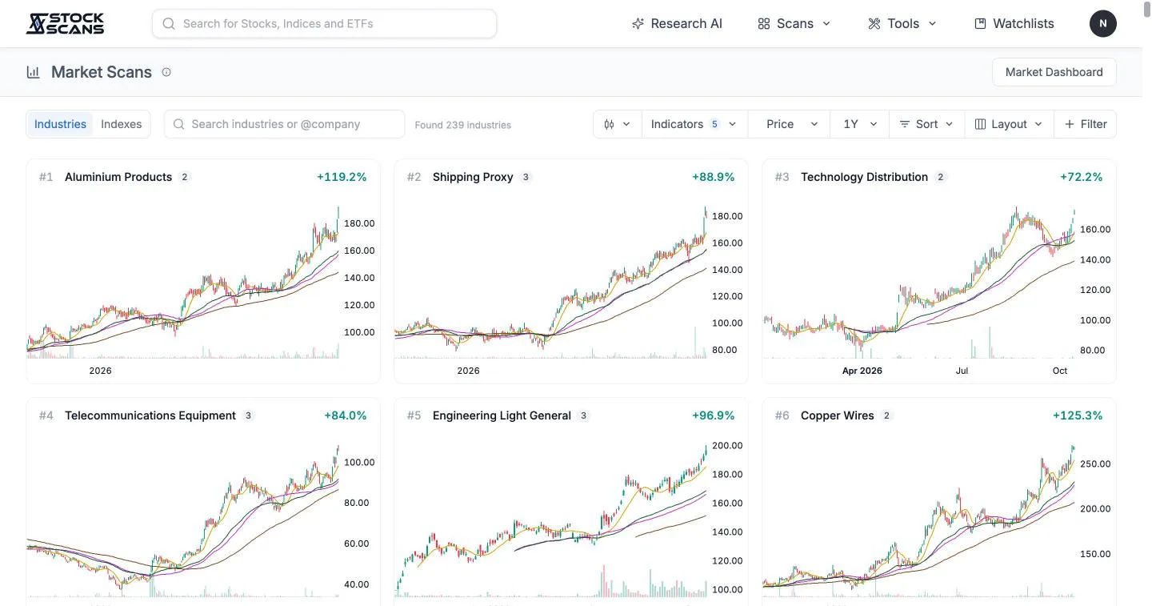Click the company count badge on Shipping Proxy

(x=526, y=177)
